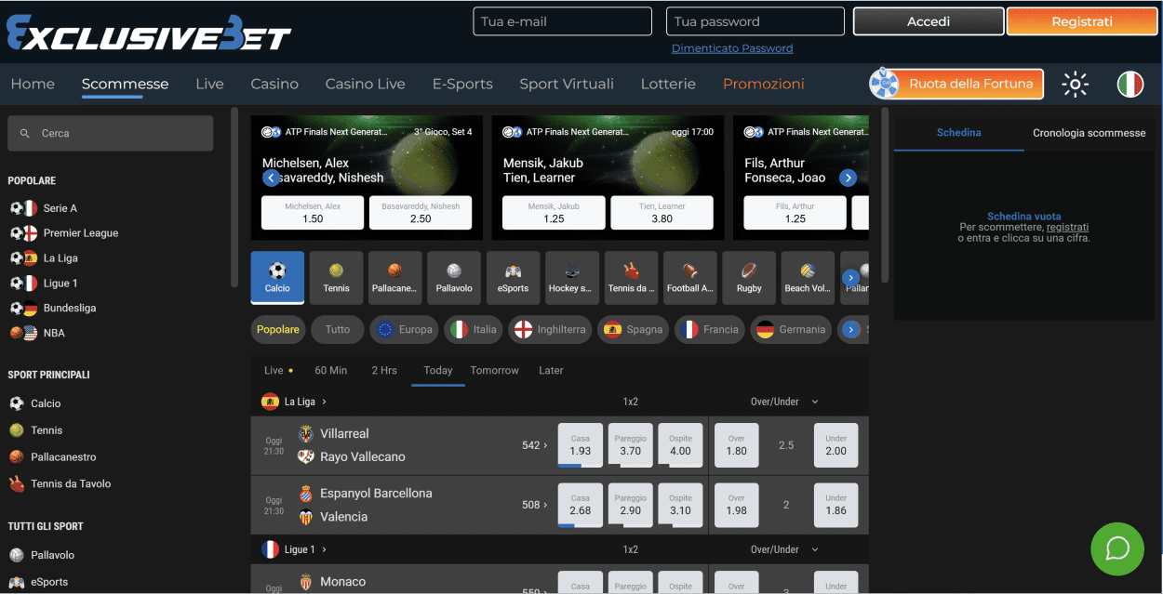This screenshot has width=1163, height=594.
Task: Switch to 60 Min time tab
Action: point(330,370)
